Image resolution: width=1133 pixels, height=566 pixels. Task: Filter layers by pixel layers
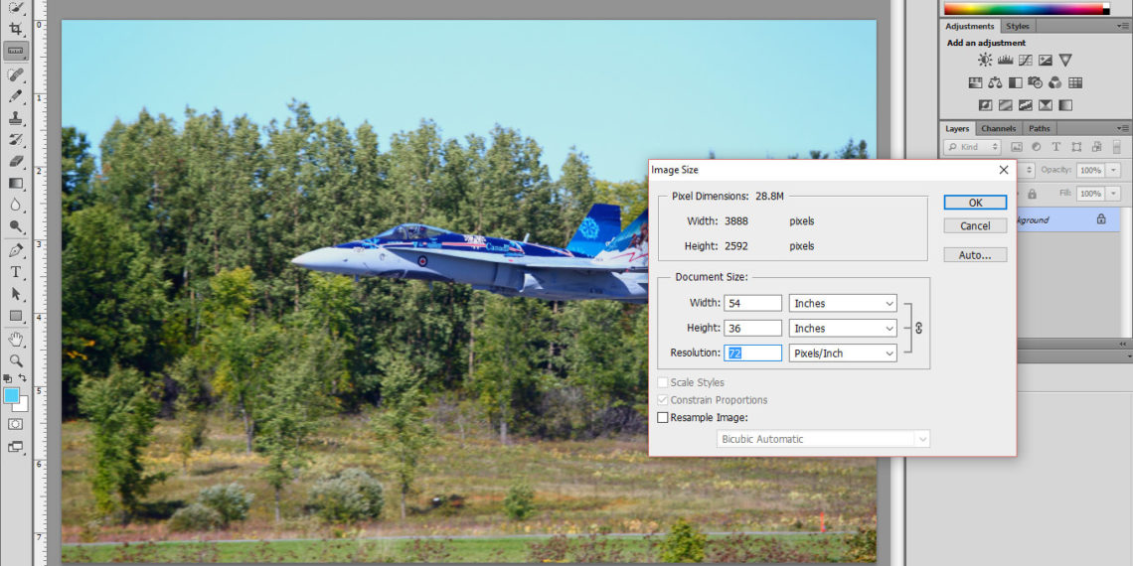[1017, 147]
